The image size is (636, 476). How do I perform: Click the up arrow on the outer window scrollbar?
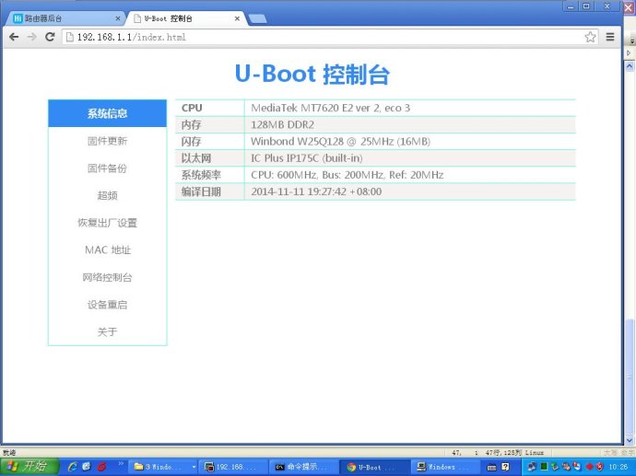pos(630,65)
